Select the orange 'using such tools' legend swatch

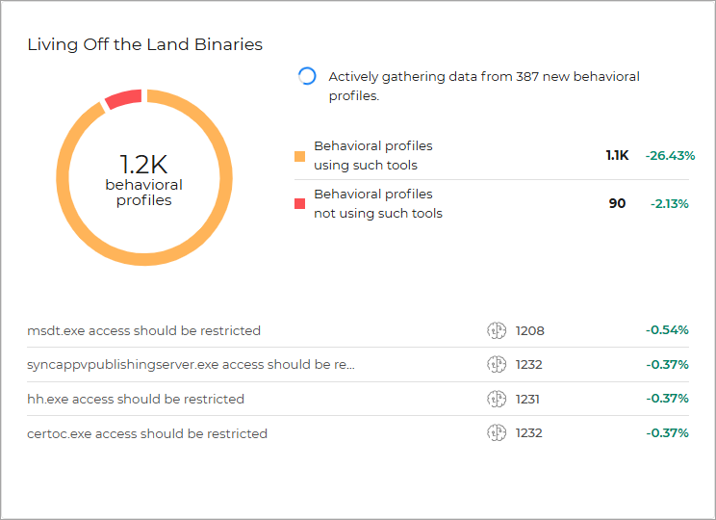(299, 156)
